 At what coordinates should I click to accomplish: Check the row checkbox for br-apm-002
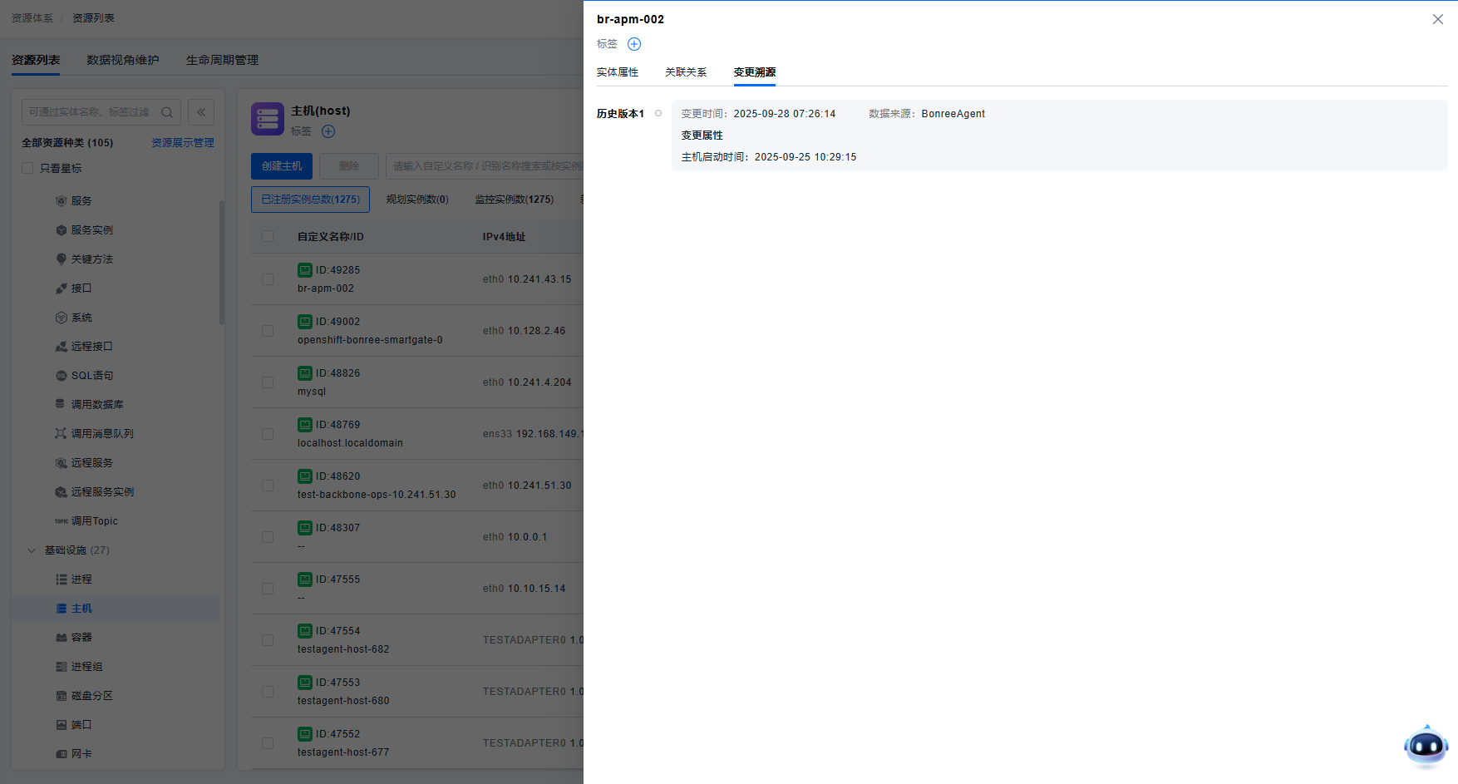(x=268, y=279)
